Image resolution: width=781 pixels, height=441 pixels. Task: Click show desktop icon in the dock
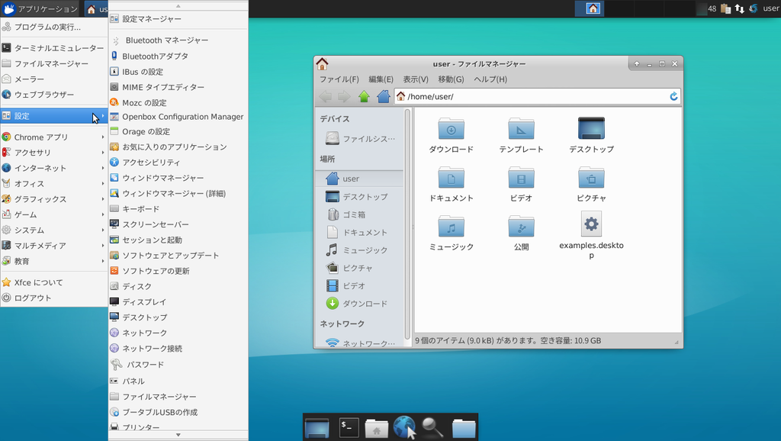tap(317, 428)
